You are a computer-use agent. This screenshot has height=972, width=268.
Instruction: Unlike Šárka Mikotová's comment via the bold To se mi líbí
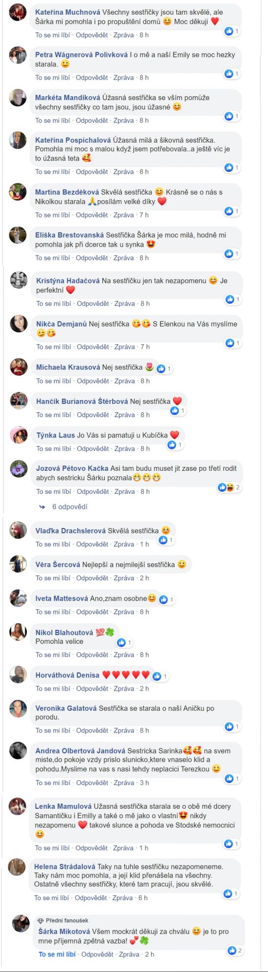coord(57,954)
